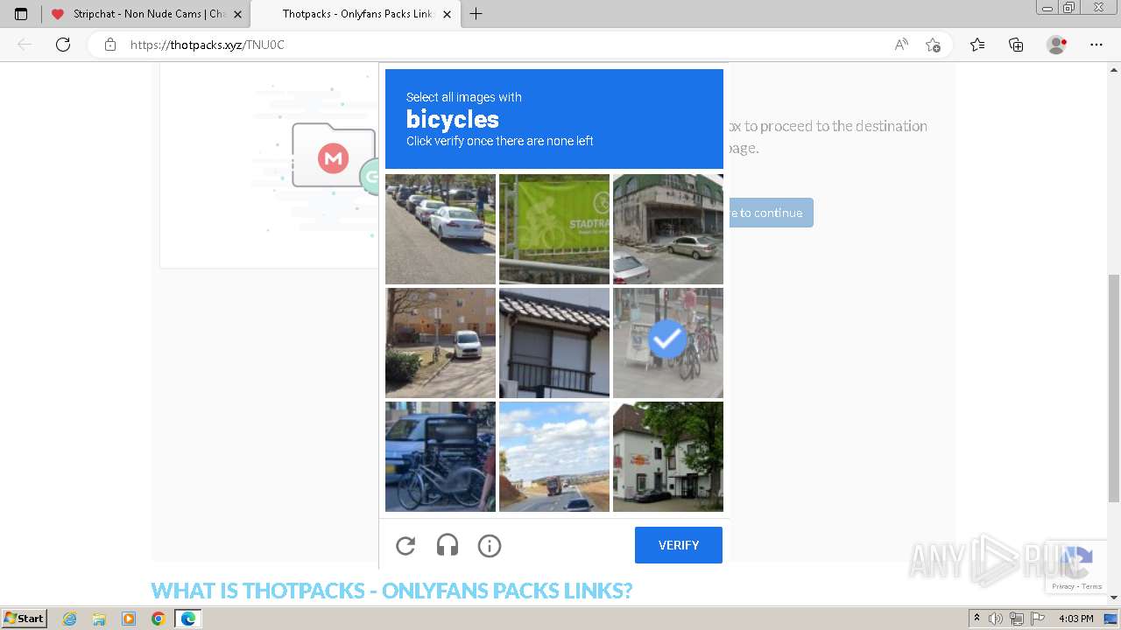Add this page to favorites

click(933, 45)
